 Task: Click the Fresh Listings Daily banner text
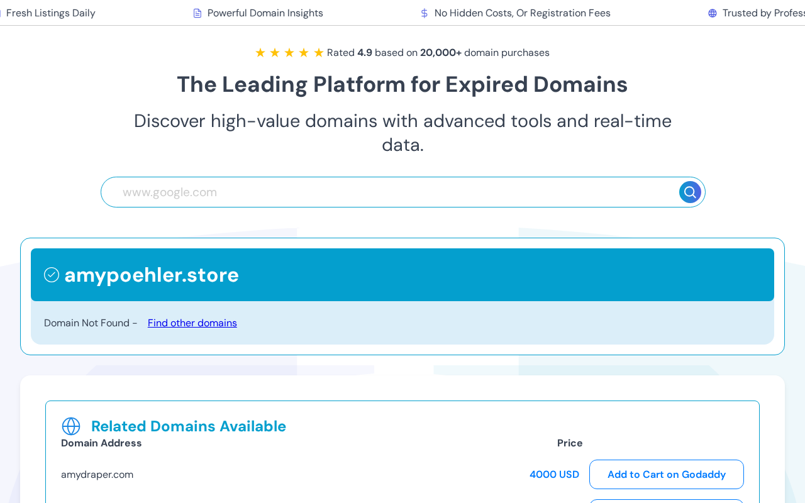50,13
